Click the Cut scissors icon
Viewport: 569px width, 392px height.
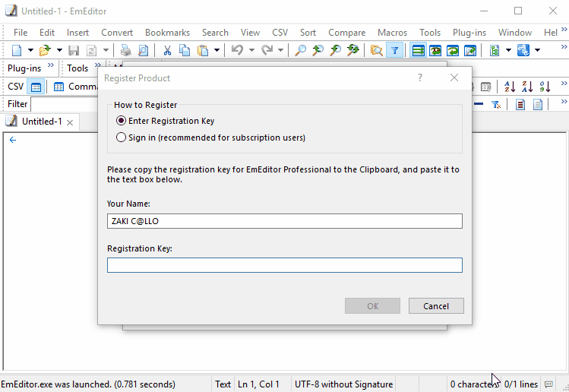coord(167,50)
